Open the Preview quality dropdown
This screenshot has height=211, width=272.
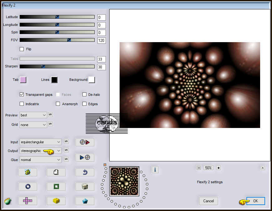tap(33, 115)
